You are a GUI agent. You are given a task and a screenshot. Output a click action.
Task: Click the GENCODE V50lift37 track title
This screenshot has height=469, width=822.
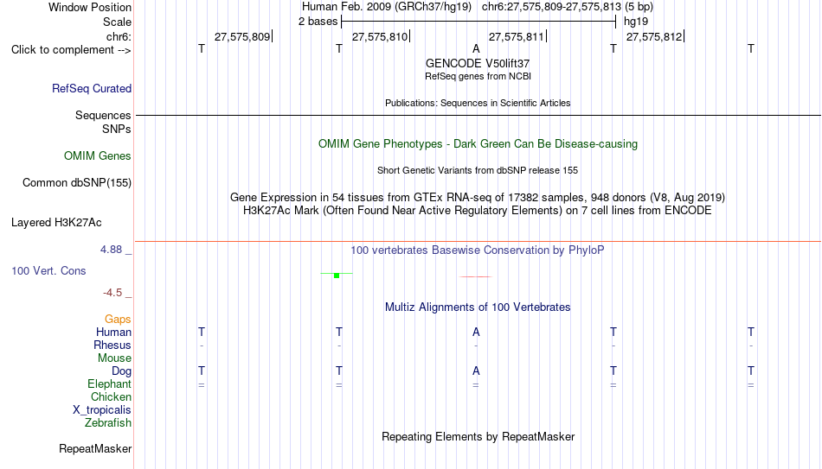[x=478, y=63]
